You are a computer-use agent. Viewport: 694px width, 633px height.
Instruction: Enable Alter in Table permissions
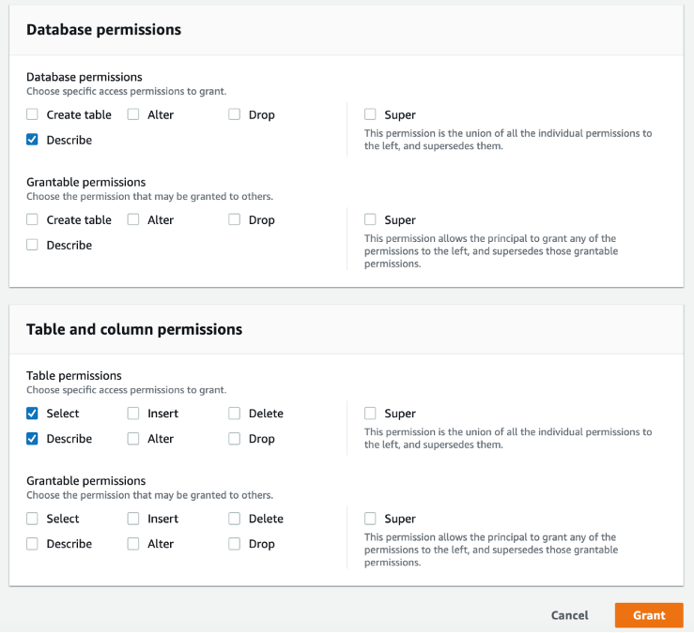click(x=133, y=439)
